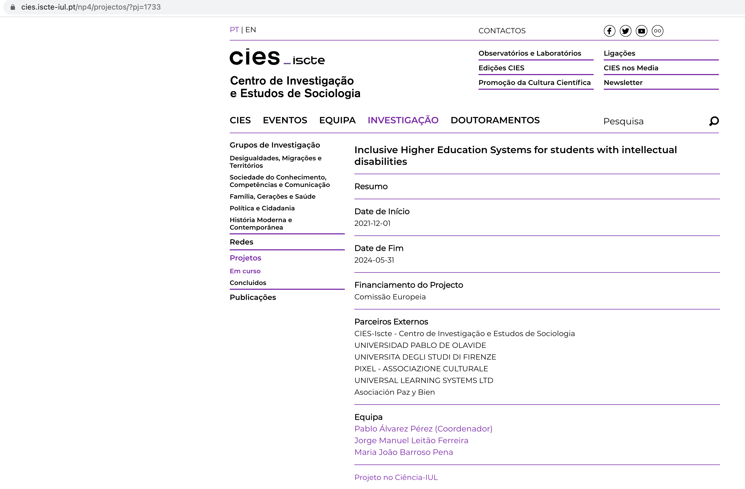Viewport: 745px width, 489px height.
Task: Open Edições CIES link
Action: (501, 68)
